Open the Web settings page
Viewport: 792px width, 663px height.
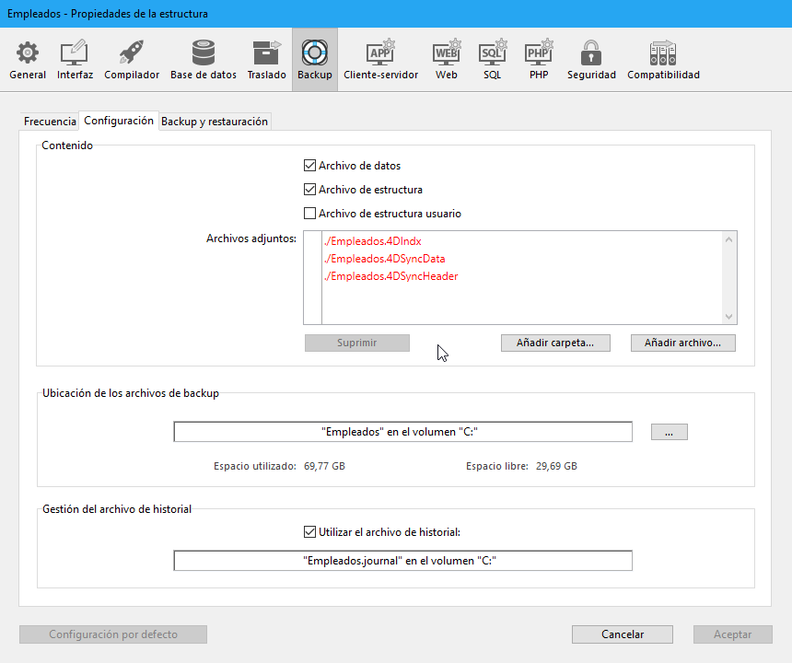click(x=447, y=60)
